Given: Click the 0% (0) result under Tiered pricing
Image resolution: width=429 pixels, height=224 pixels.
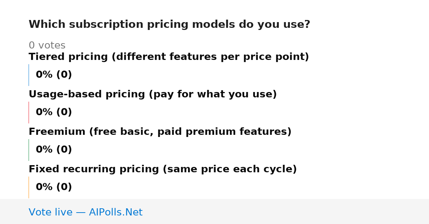Looking at the screenshot, I should tap(54, 75).
